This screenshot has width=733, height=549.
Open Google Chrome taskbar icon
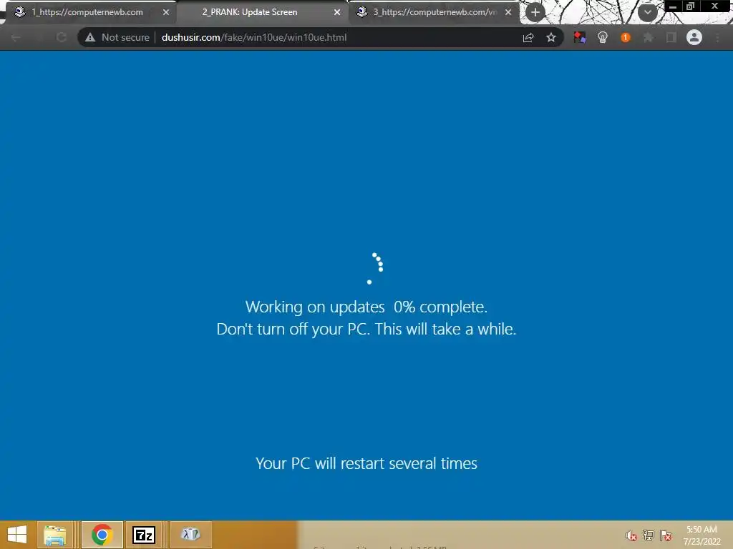point(102,535)
